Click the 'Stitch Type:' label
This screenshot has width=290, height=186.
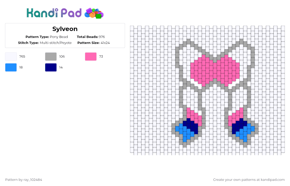(x=28, y=43)
